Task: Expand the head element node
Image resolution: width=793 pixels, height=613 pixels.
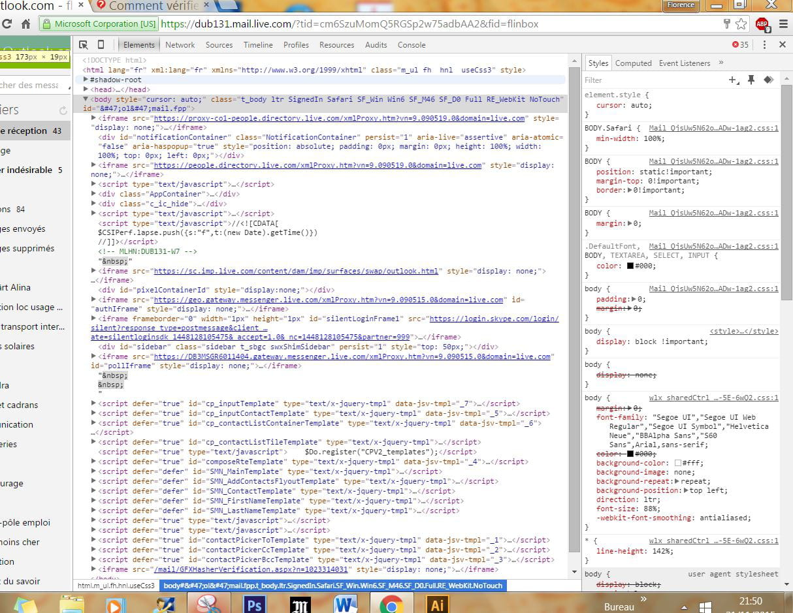Action: click(86, 89)
